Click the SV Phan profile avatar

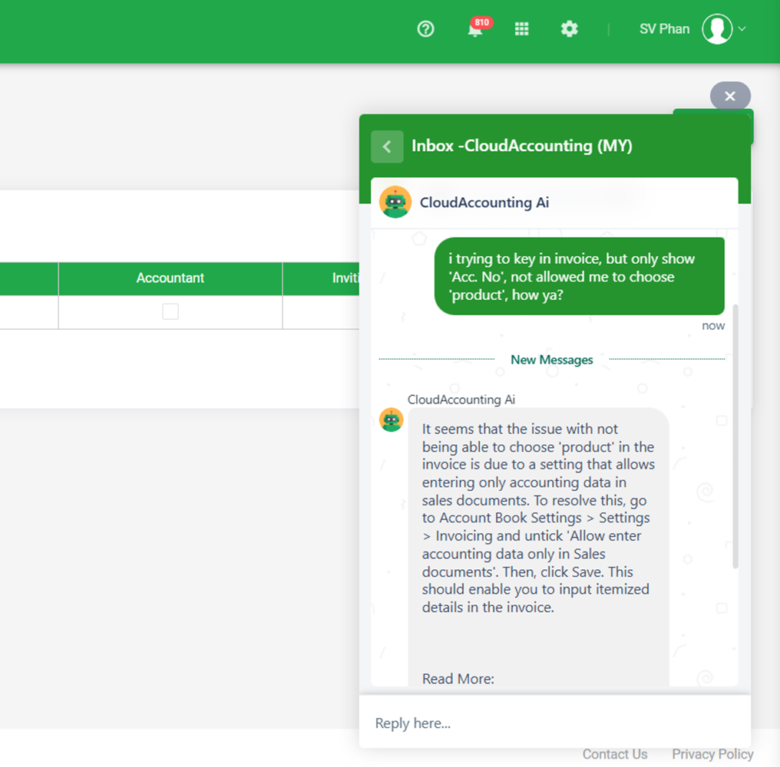pos(717,29)
